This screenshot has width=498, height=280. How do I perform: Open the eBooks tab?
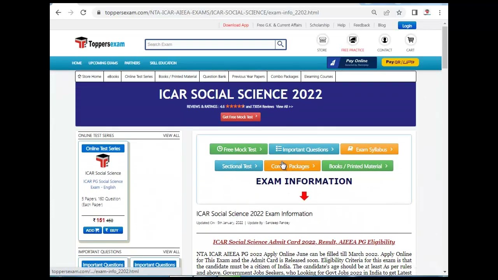tap(113, 77)
